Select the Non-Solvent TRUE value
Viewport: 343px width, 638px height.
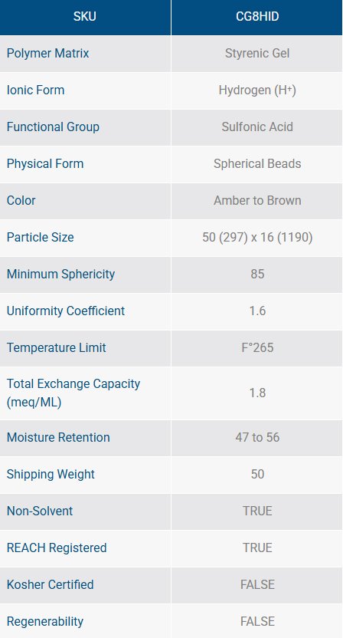[x=257, y=511]
